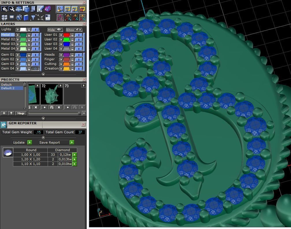Click the add project plus button

[4, 113]
